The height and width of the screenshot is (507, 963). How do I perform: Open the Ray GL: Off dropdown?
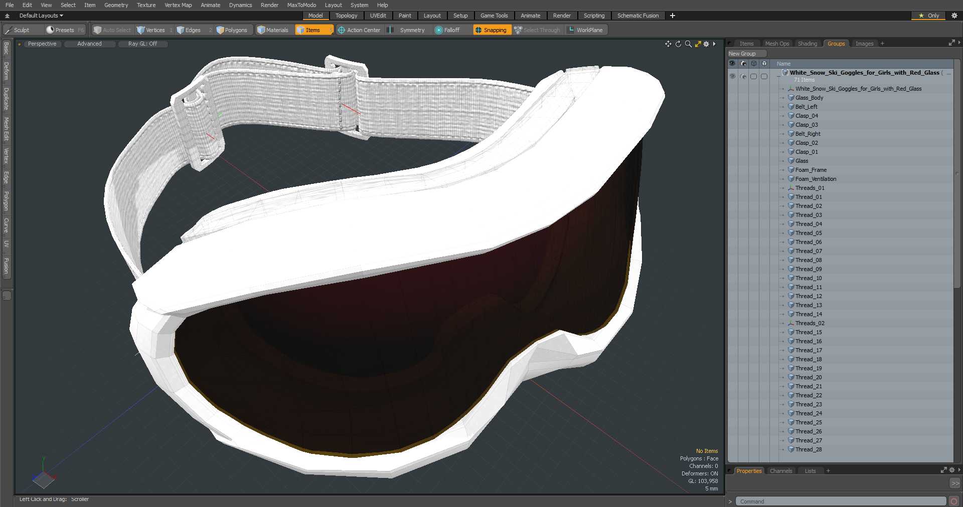point(142,44)
